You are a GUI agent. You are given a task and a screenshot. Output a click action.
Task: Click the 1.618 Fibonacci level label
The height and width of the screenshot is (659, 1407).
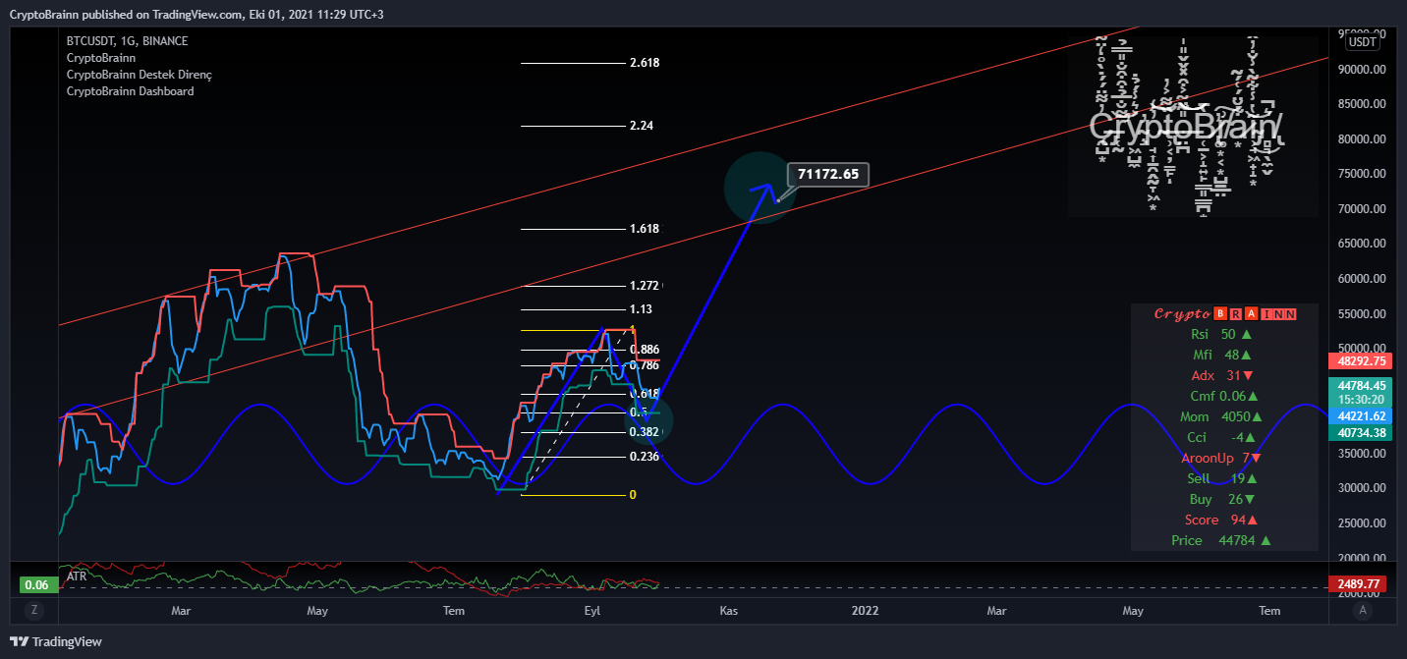tap(645, 229)
